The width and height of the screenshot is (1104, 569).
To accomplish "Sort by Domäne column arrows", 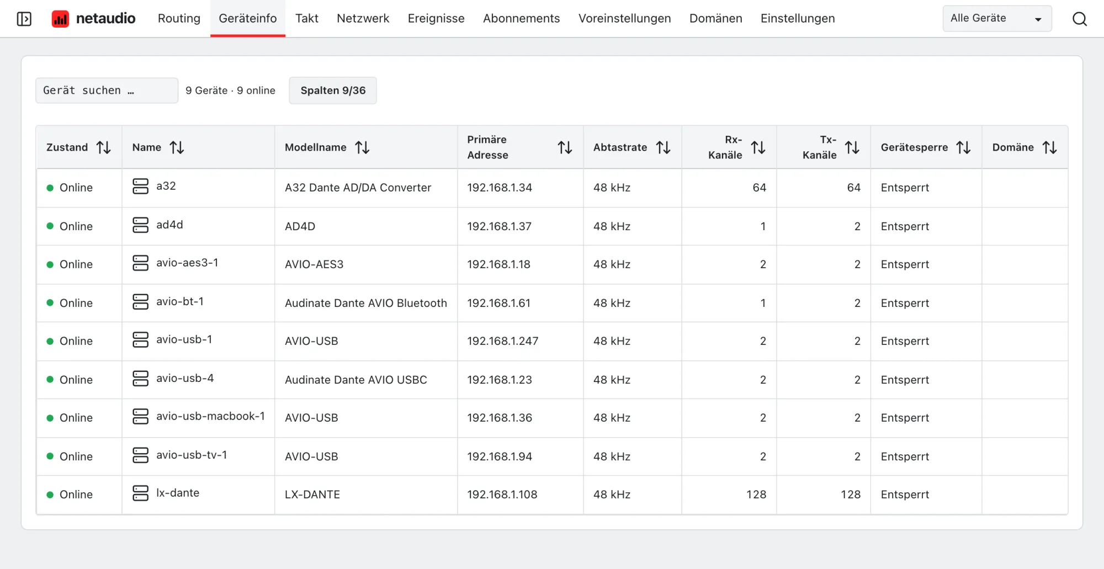I will (1049, 147).
